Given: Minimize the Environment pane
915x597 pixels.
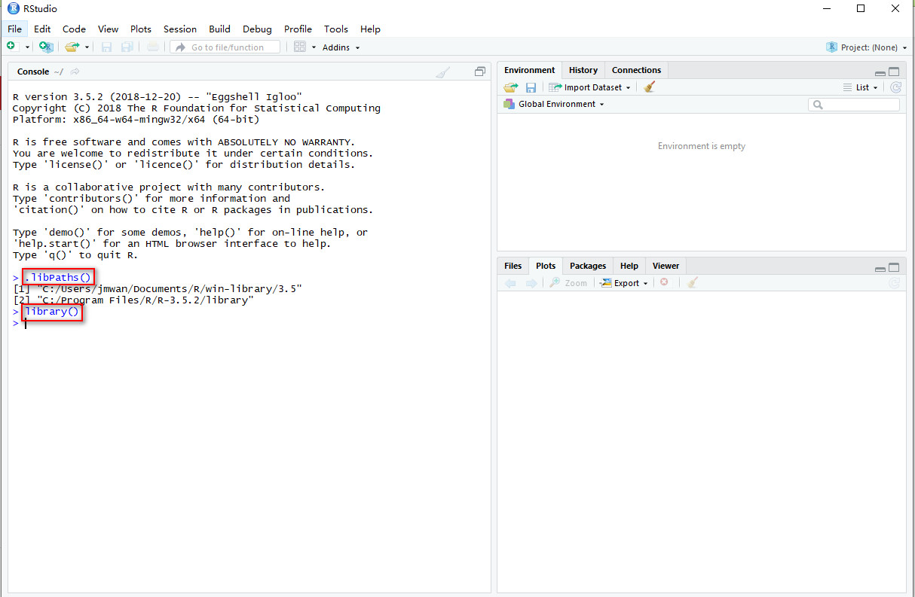Looking at the screenshot, I should pyautogui.click(x=880, y=72).
